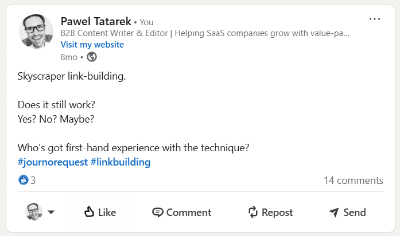The height and width of the screenshot is (236, 400).
Task: Click the paper plane Send icon
Action: pyautogui.click(x=334, y=212)
